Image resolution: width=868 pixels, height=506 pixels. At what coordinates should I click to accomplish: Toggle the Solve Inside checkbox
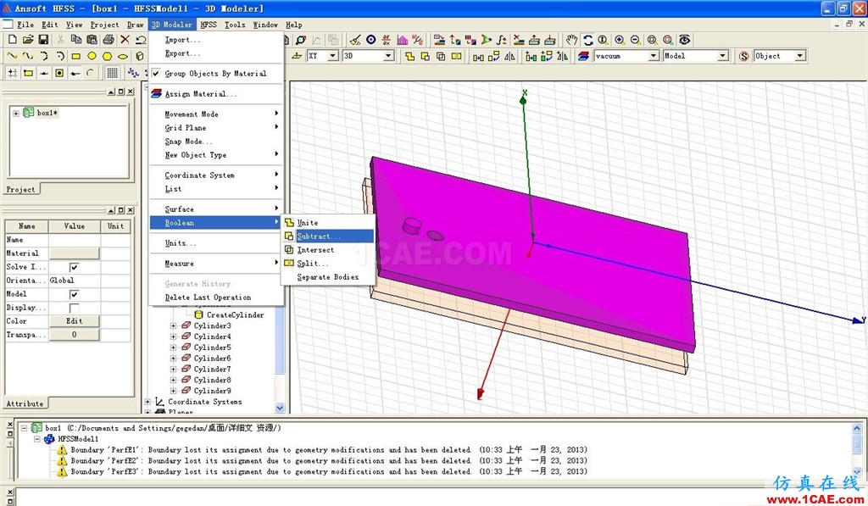pos(74,267)
